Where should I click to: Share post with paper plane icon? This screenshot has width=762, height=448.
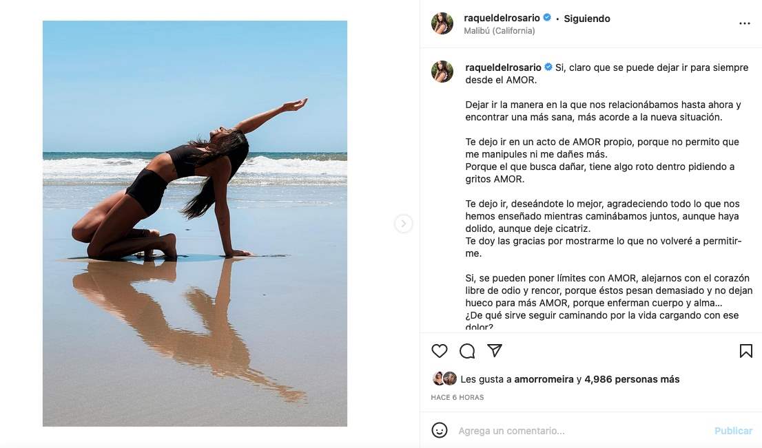pyautogui.click(x=495, y=350)
